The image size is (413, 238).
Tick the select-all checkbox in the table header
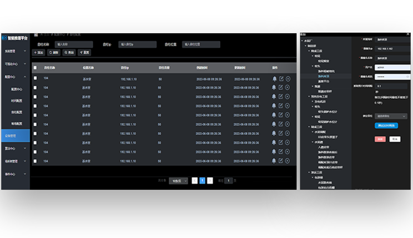point(36,68)
